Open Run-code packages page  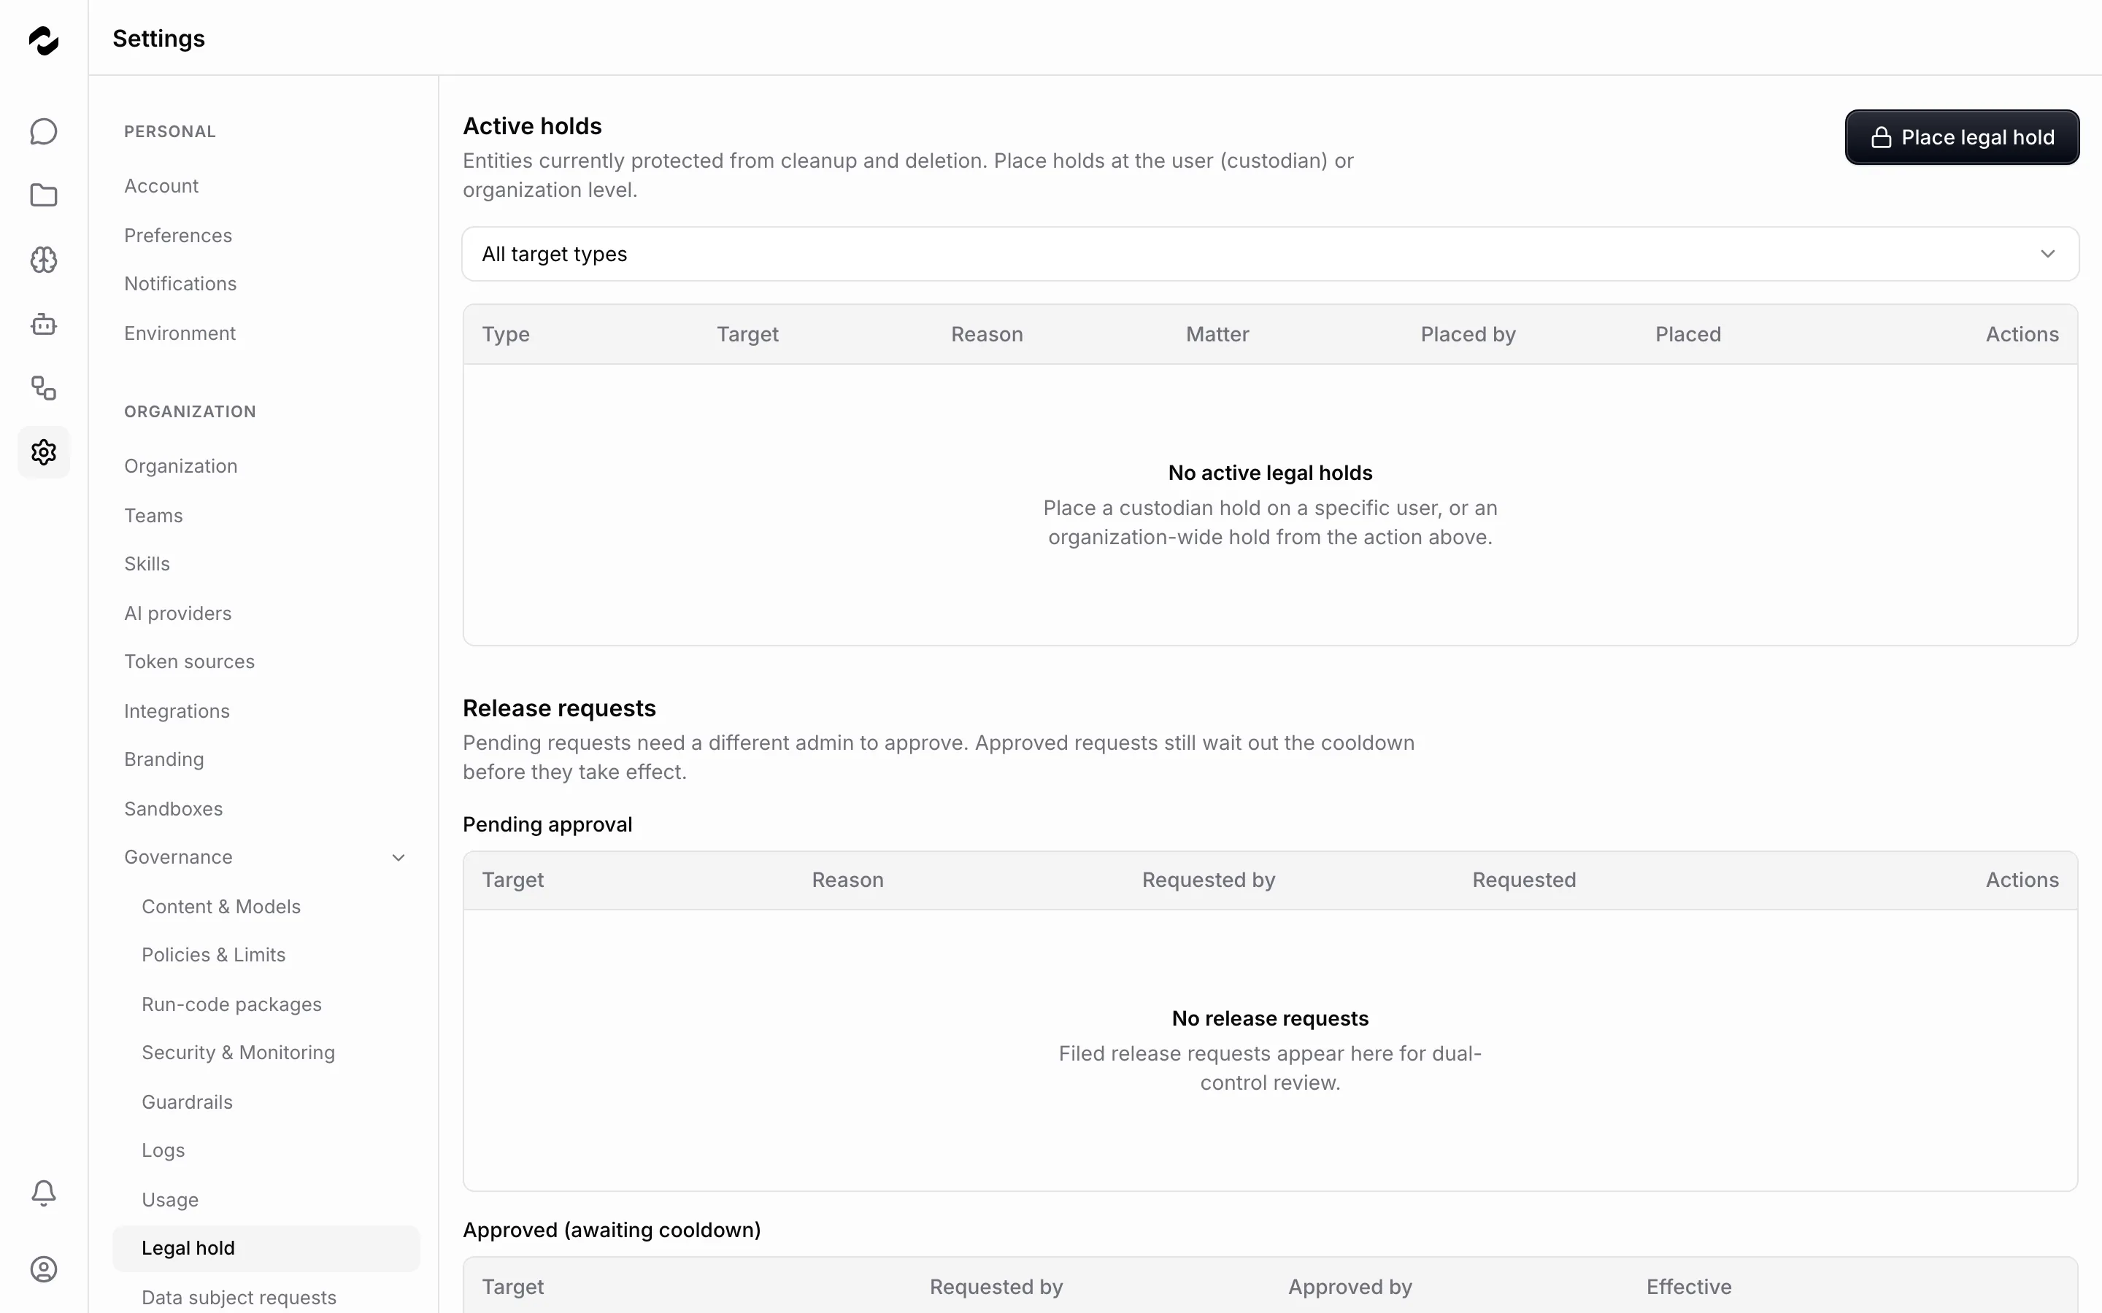[232, 1004]
